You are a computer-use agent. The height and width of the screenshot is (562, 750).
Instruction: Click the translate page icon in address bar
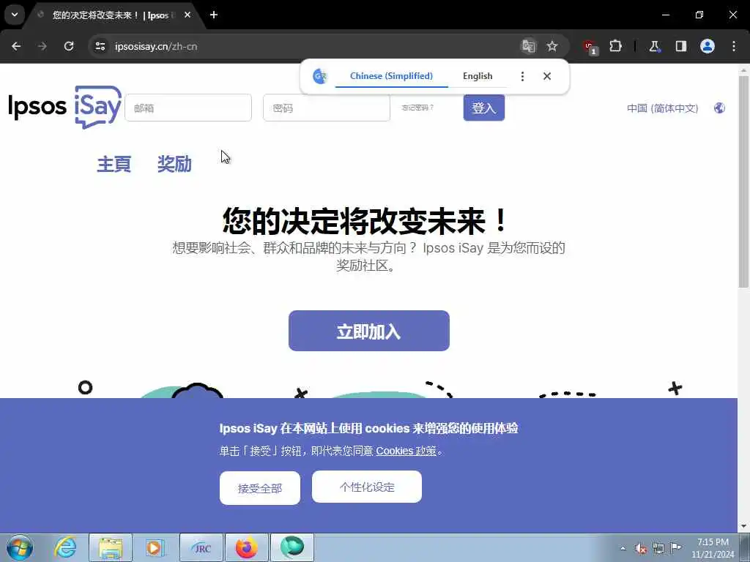528,46
